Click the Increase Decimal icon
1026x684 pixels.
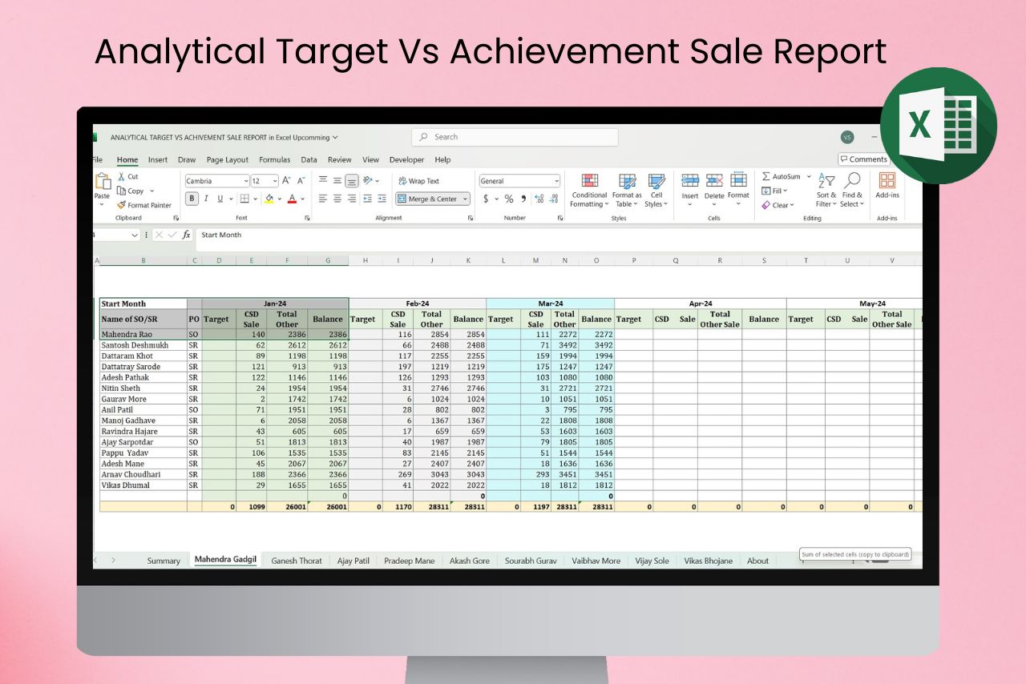tap(539, 199)
